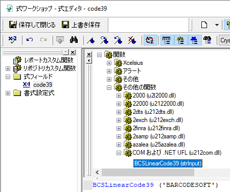Select the code39 formula item
The width and height of the screenshot is (230, 192).
43,85
